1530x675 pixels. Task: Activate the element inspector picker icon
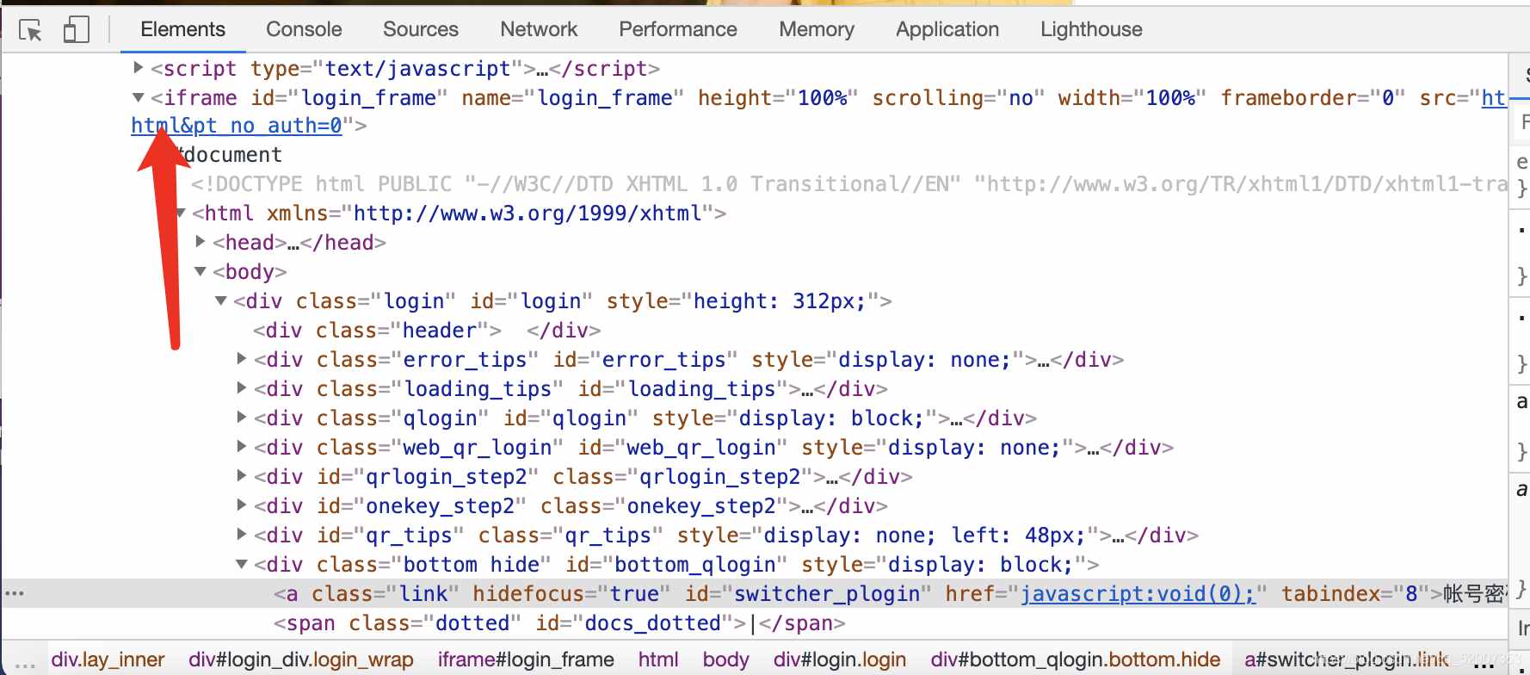[31, 30]
